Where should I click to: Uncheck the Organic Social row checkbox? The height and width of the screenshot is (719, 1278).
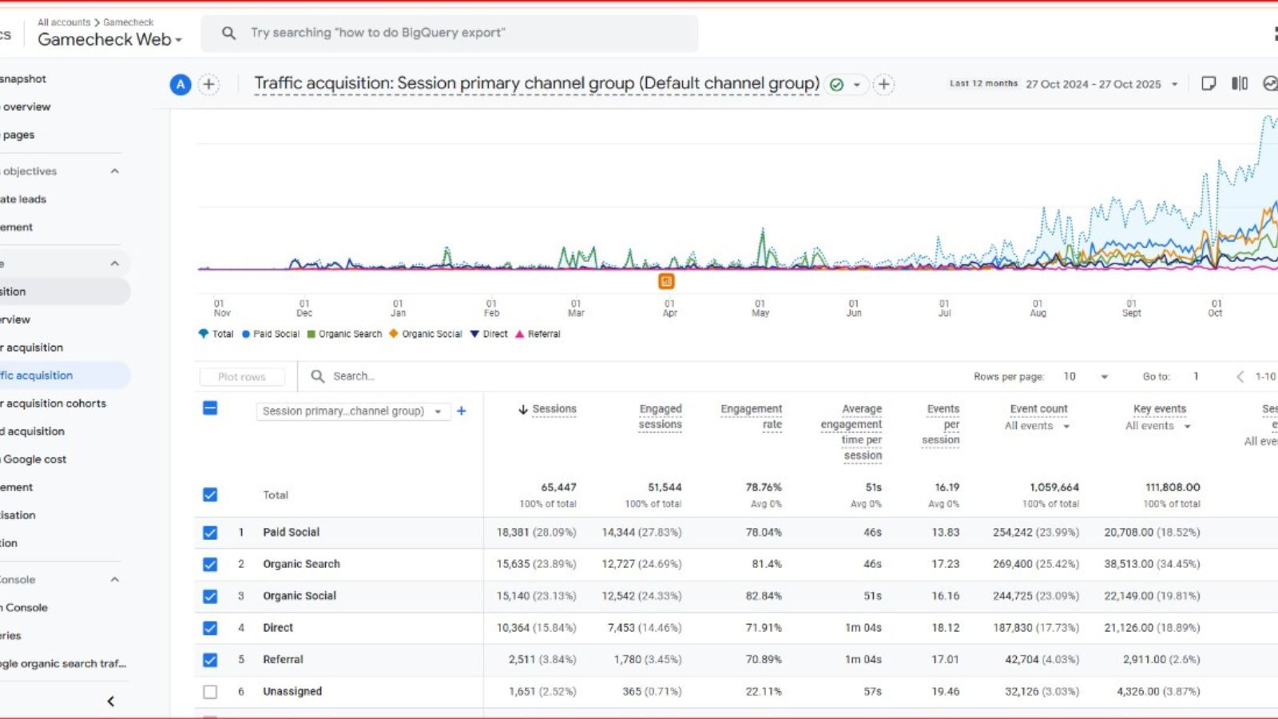coord(210,597)
